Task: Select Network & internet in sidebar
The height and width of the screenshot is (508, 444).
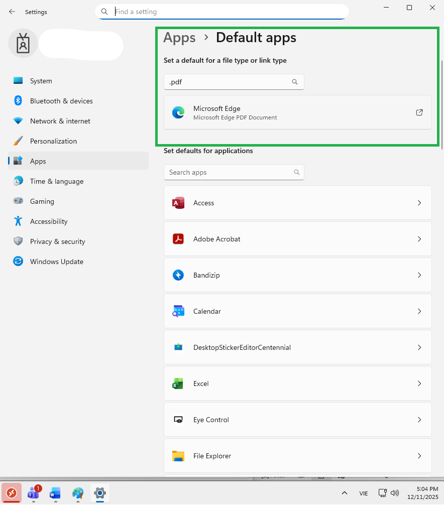Action: click(x=78, y=121)
